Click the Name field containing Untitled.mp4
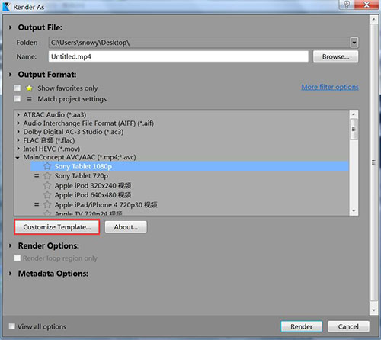Viewport: 381px width, 340px height. point(178,56)
